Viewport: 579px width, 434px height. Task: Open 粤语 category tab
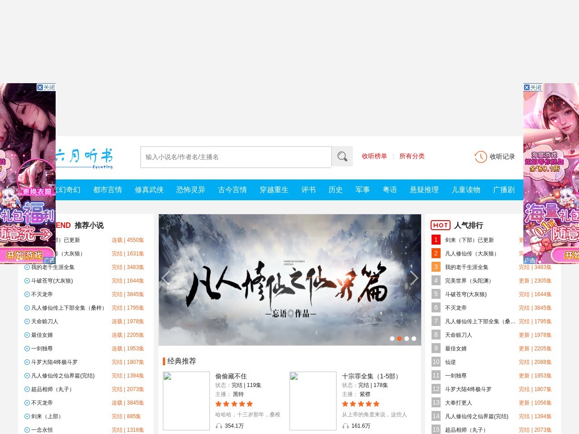pos(390,190)
